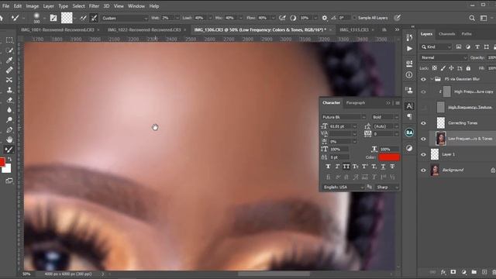
Task: Open the brush settings panel icon
Action: tap(53, 18)
